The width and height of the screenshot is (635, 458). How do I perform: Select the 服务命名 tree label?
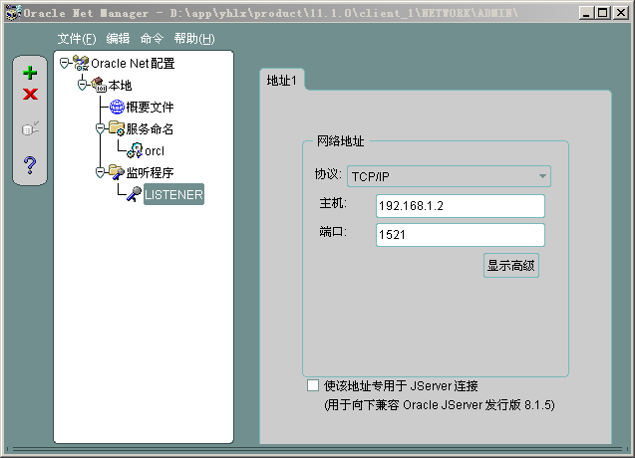(x=150, y=129)
